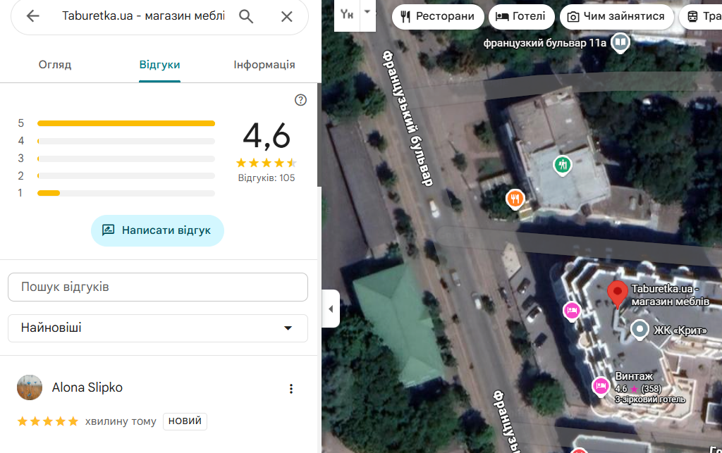The image size is (722, 453).
Task: Click the side panel vertical scrollbar
Action: pos(319,135)
